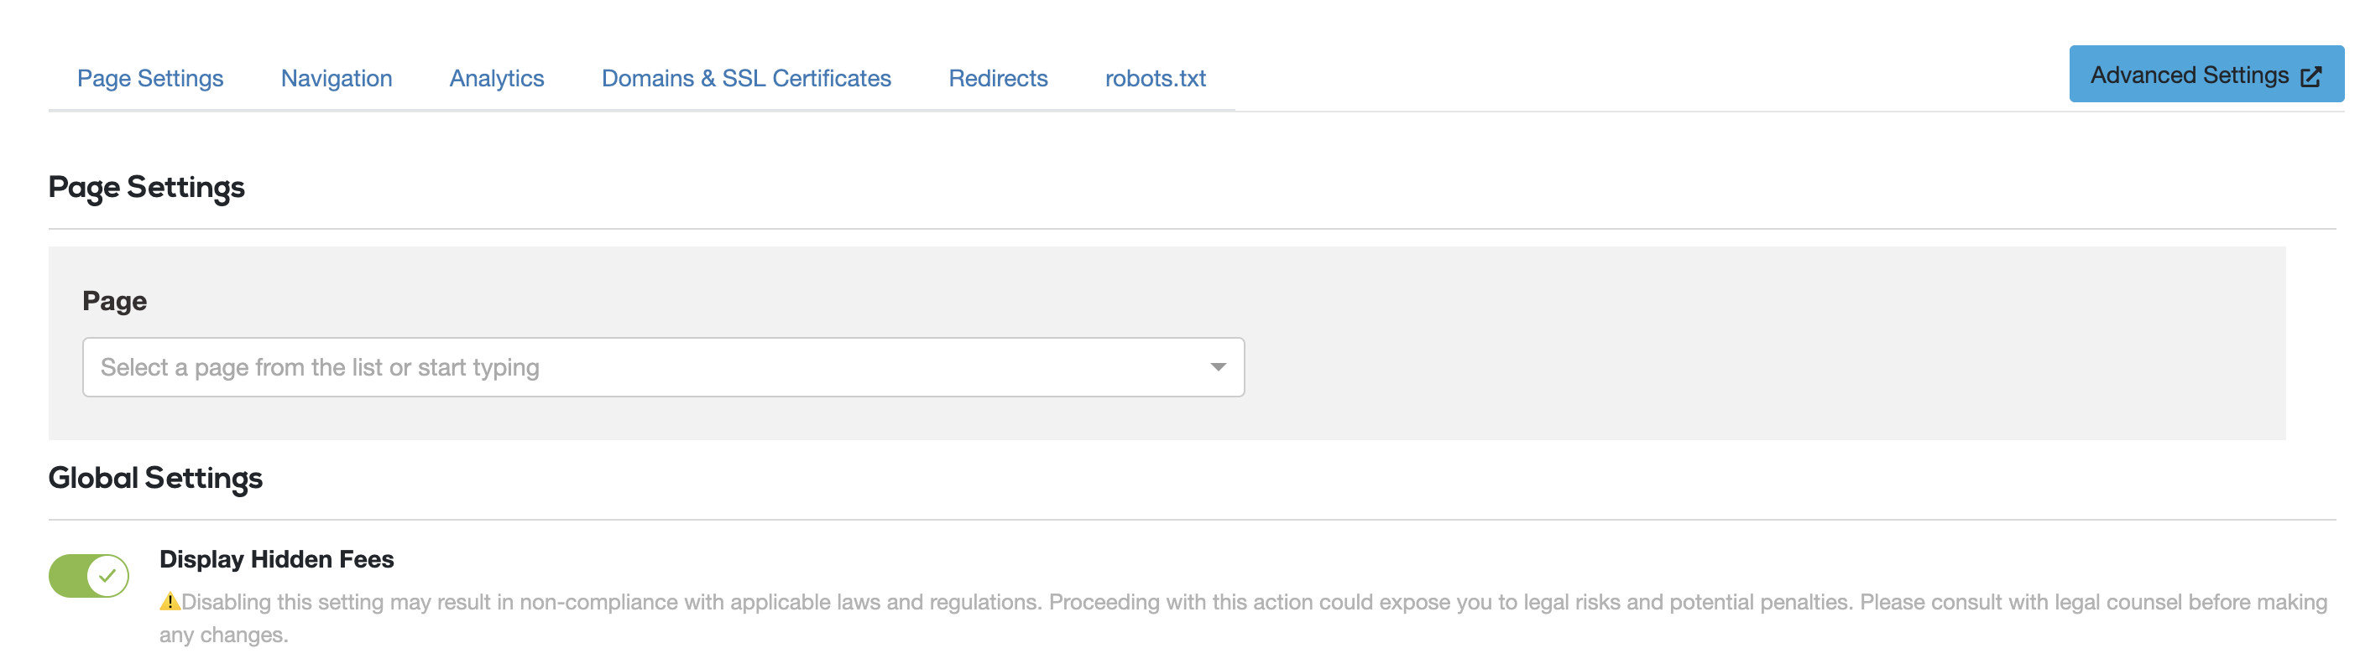Open the robots.txt tab
Viewport: 2360px width, 669px height.
pyautogui.click(x=1156, y=79)
